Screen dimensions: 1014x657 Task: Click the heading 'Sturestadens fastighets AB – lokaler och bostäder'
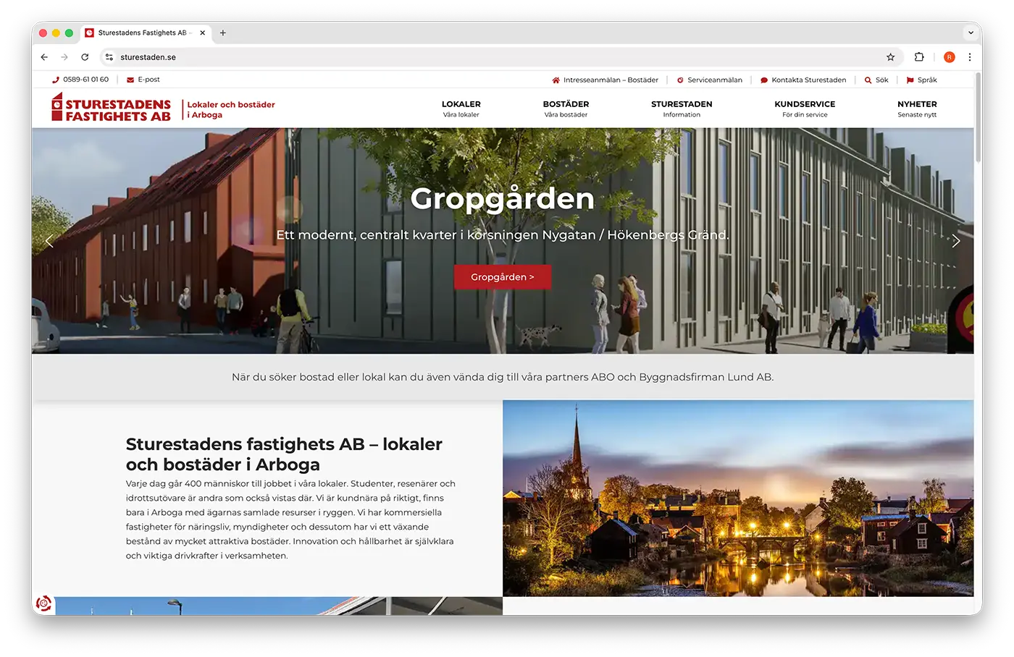[284, 454]
